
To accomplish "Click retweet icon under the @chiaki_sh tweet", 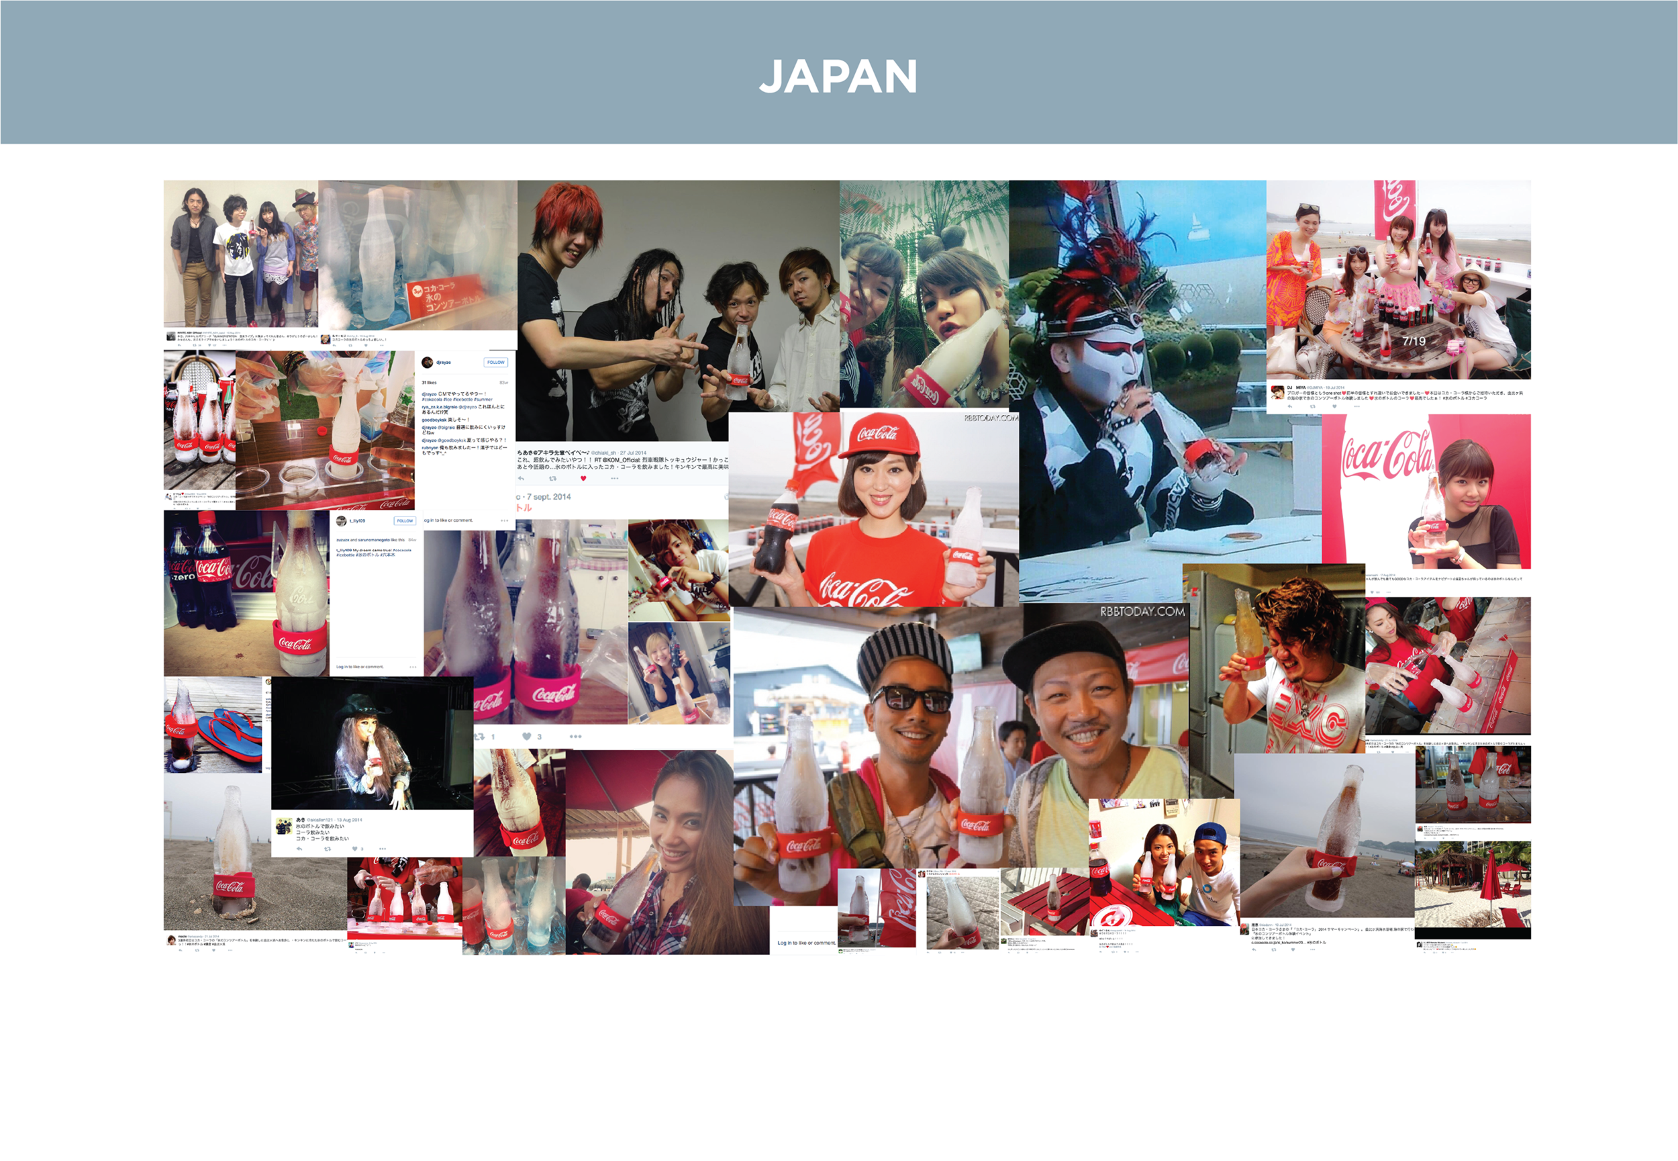I will 552,479.
